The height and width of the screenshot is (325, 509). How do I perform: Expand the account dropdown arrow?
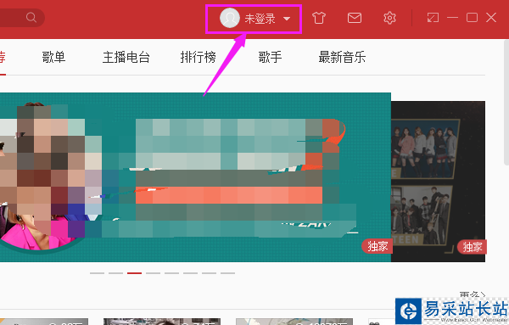coord(287,19)
